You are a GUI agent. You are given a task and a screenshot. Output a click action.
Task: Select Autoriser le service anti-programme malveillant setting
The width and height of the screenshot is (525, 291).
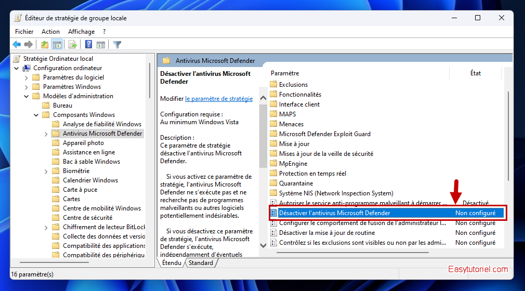363,203
